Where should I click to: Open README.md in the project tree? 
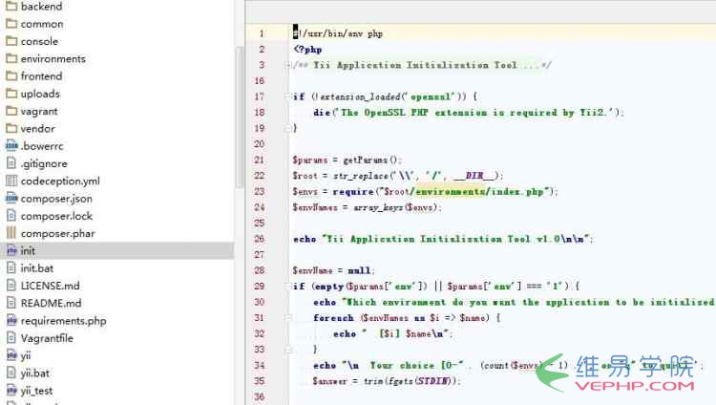52,303
